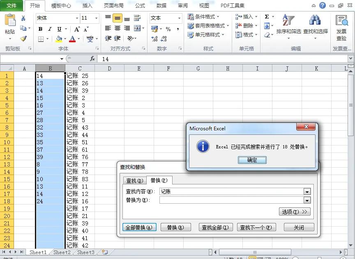Click 查找下一个 button

(x=256, y=227)
